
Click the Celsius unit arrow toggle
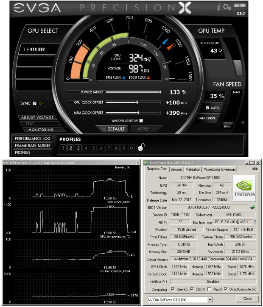point(202,43)
